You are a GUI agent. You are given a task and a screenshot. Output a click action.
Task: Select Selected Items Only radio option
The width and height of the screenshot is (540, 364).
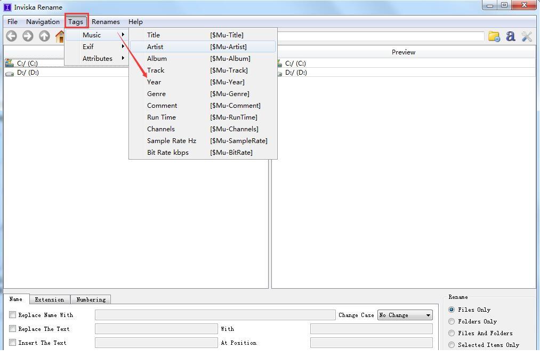pos(452,345)
